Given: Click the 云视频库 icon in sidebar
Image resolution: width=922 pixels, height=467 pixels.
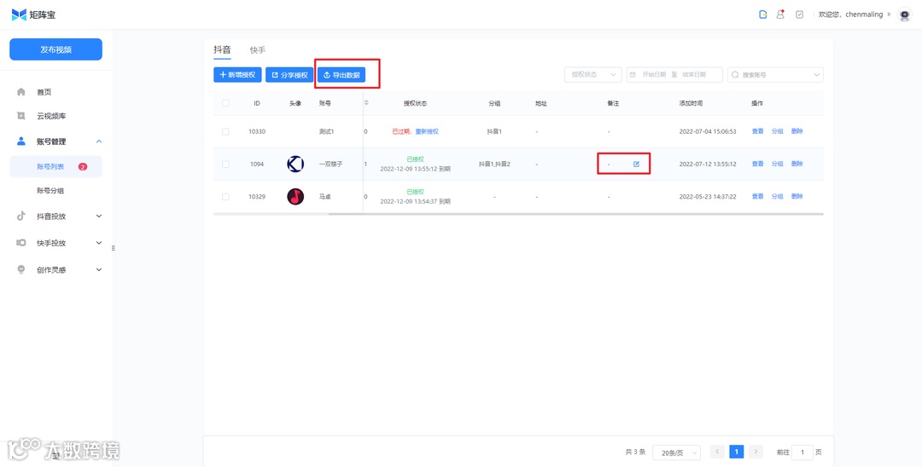Looking at the screenshot, I should point(21,116).
